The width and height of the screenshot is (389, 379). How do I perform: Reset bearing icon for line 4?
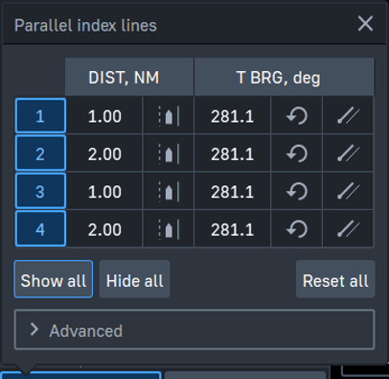297,229
